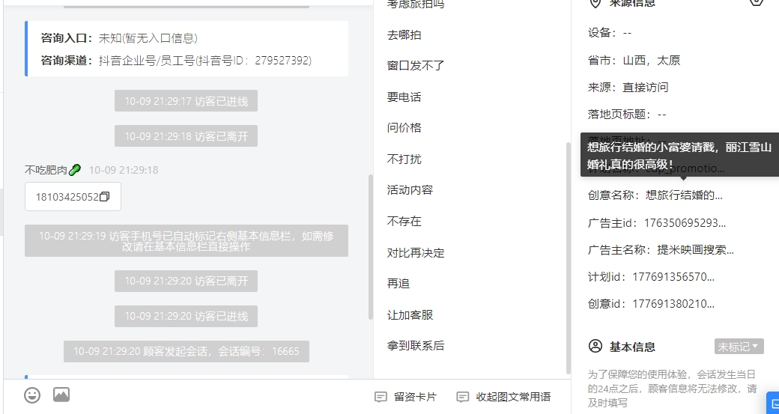
Task: Open the emoji picker smiley icon
Action: [x=32, y=395]
